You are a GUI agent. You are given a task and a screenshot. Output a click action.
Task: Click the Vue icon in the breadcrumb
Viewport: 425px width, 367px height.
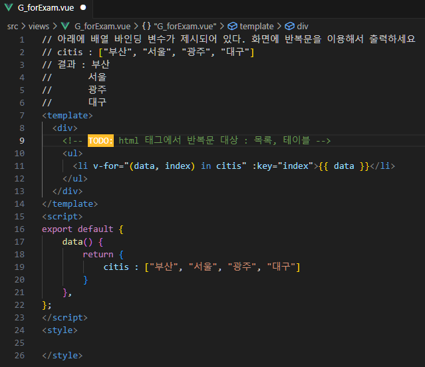(65, 26)
